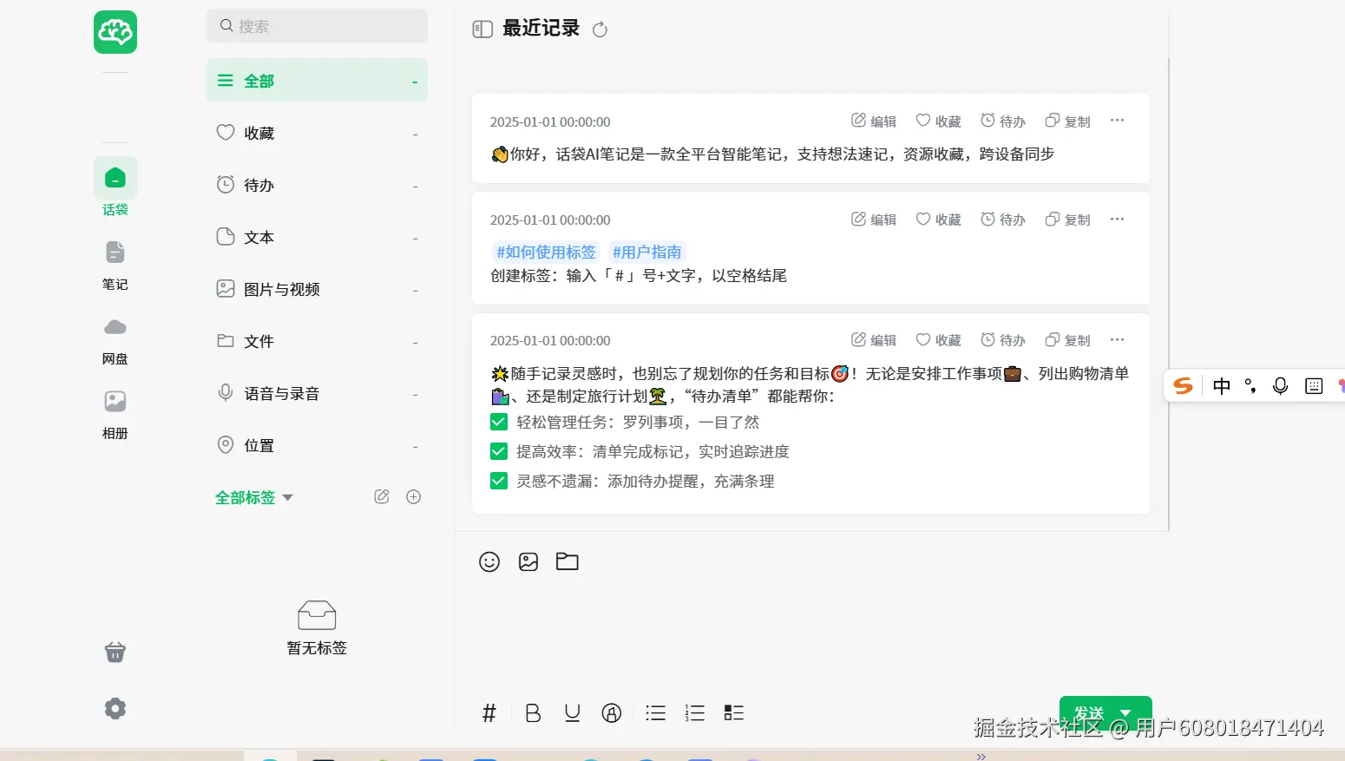Switch Sogou input Chinese/English mode
The image size is (1345, 761).
pos(1222,386)
